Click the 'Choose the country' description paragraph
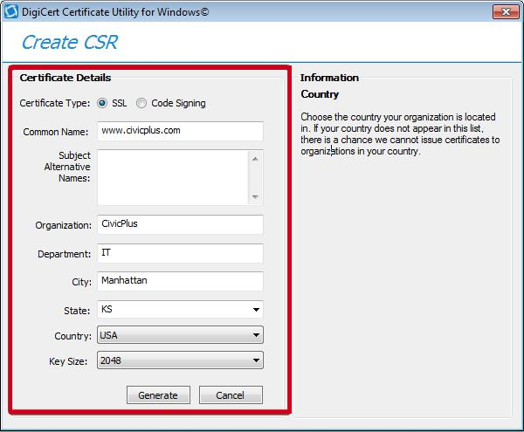This screenshot has width=524, height=432. coord(400,134)
